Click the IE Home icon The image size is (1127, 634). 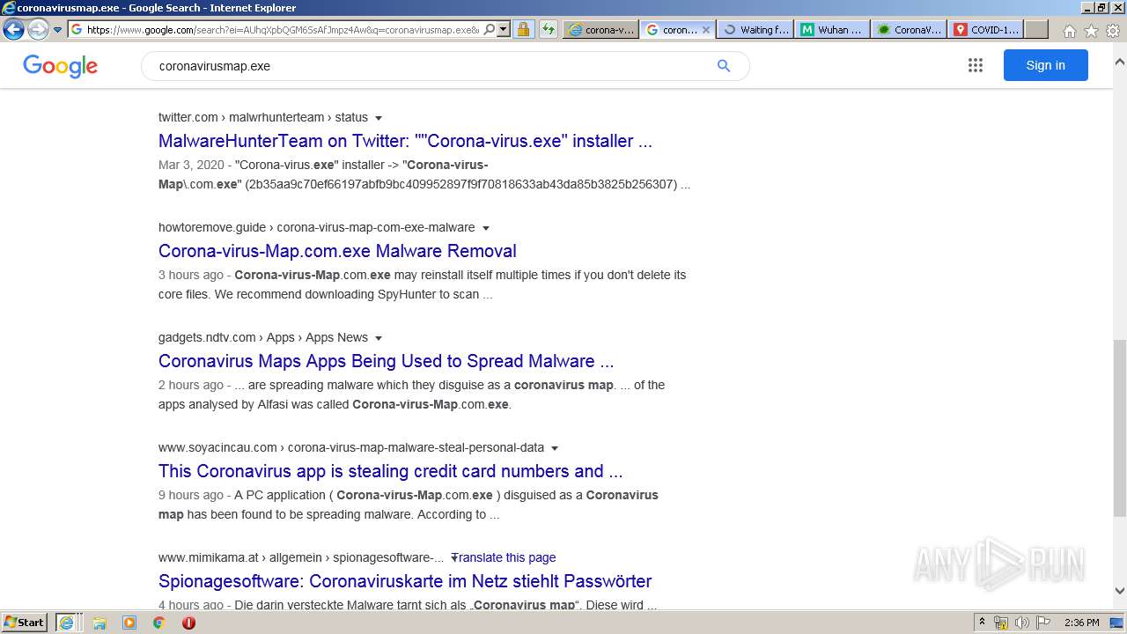[1069, 31]
